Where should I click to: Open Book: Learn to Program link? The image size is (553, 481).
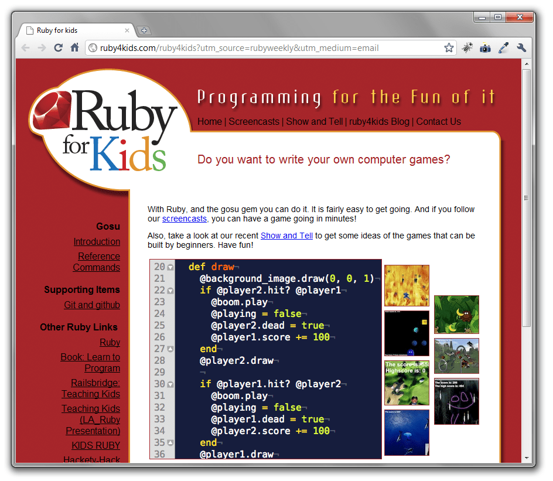click(x=90, y=363)
